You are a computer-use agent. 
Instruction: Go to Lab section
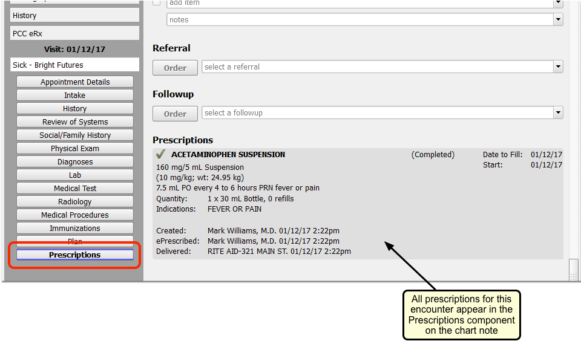tap(75, 175)
